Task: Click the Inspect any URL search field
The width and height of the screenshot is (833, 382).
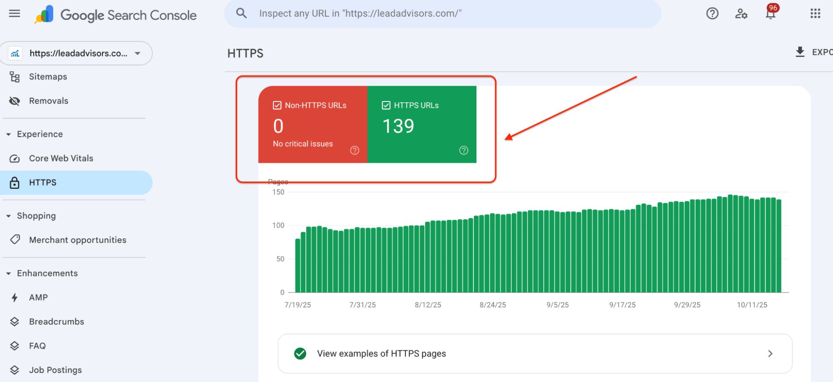Action: coord(442,14)
